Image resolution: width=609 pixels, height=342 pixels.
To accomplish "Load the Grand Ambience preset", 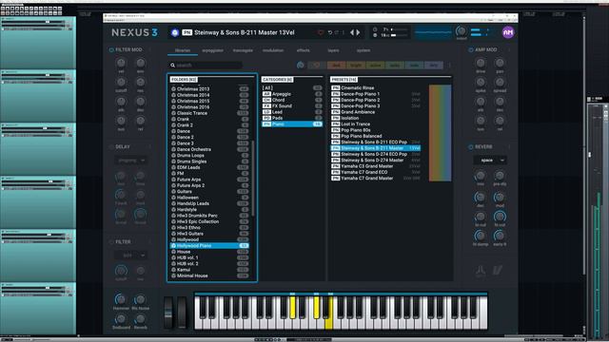I will [x=376, y=112].
